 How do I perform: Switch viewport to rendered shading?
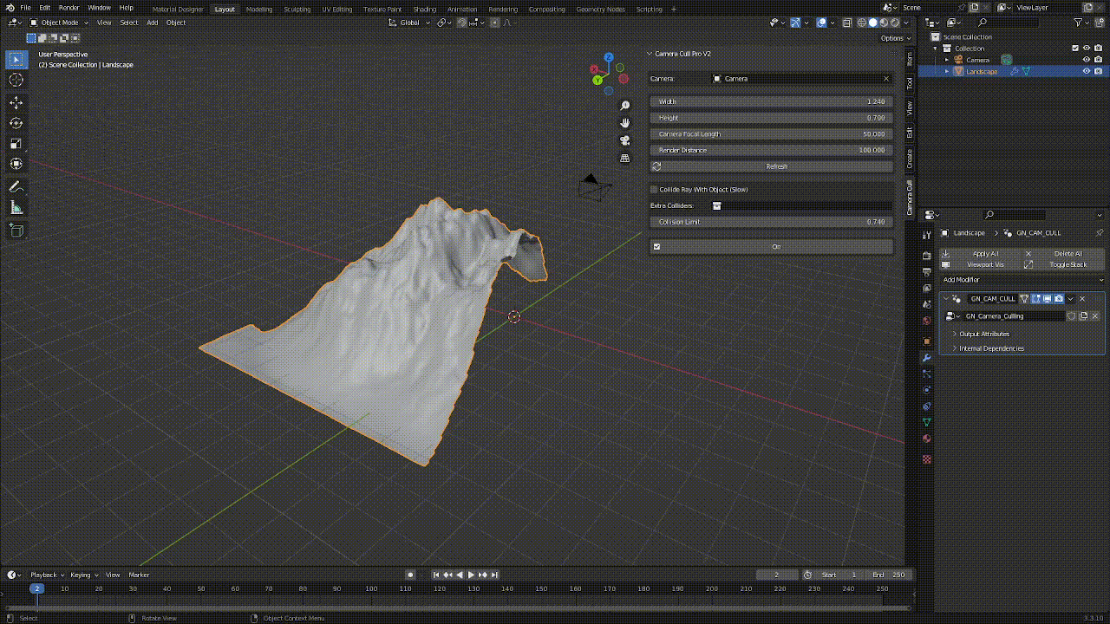[x=895, y=23]
